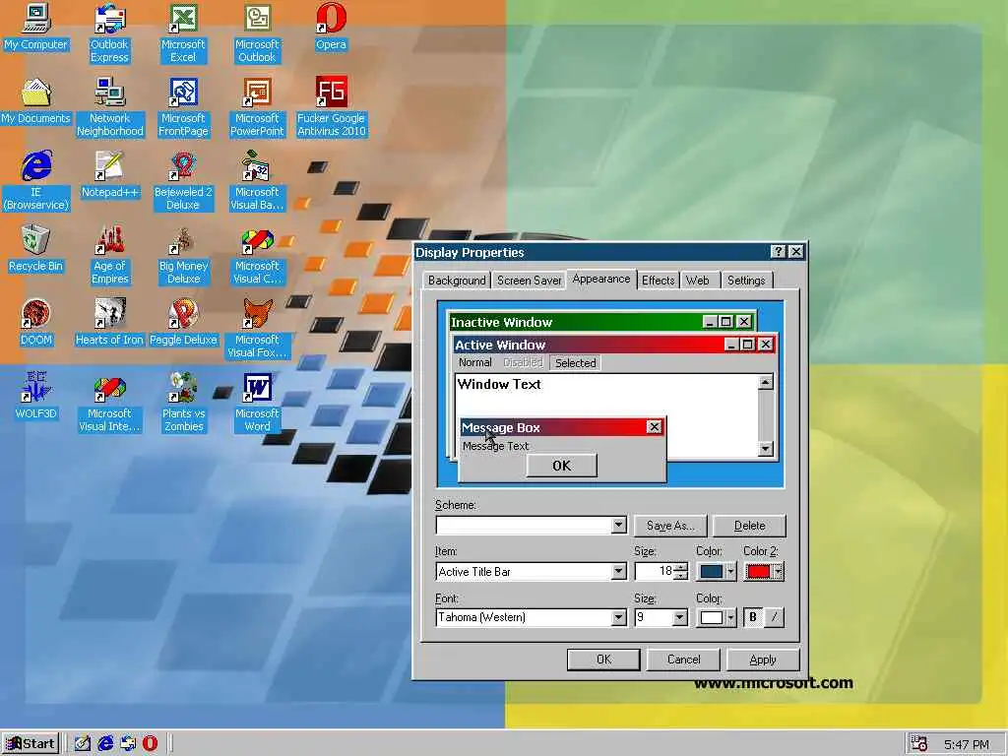Expand the font Size dropdown

coord(679,618)
